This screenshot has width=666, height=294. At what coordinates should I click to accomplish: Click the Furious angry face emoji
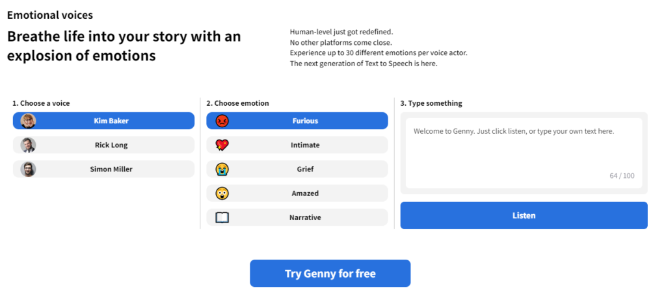pos(222,121)
